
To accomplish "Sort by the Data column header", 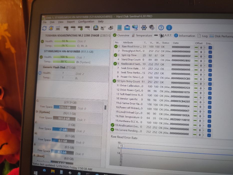I will [x=176, y=43].
